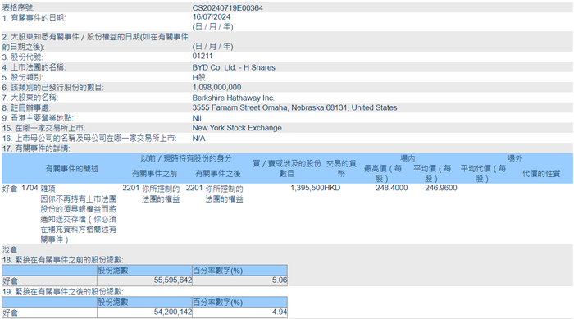Click the 表格序號 label
Screen dimensions: 574x319
(x=18, y=7)
